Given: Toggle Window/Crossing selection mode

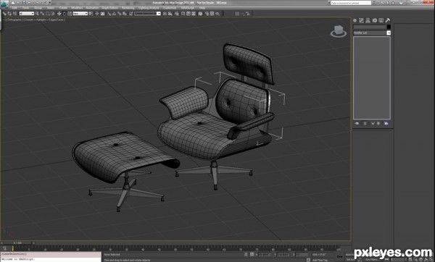Looking at the screenshot, I should (x=53, y=13).
